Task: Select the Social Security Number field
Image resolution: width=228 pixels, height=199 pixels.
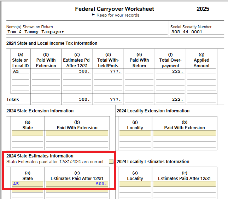Action: (x=197, y=32)
